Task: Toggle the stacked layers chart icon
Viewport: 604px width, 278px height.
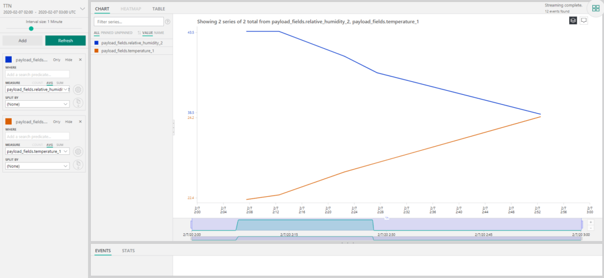Action: [x=573, y=21]
